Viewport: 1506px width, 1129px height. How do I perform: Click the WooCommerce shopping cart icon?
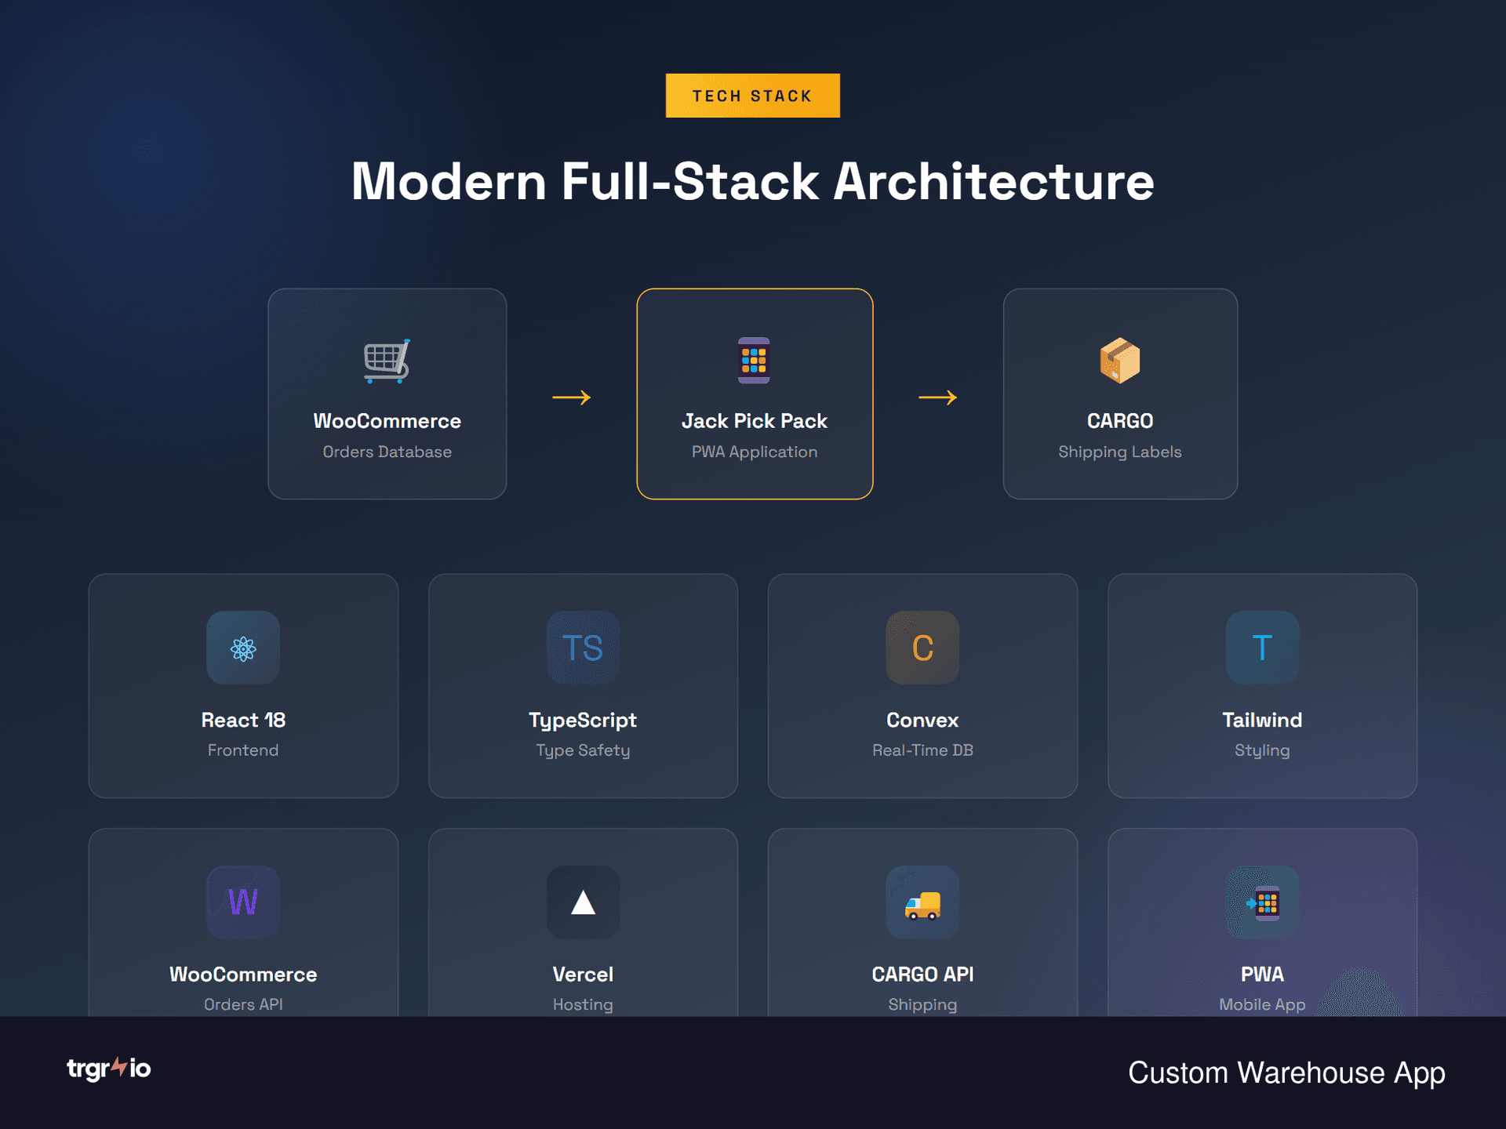(387, 361)
